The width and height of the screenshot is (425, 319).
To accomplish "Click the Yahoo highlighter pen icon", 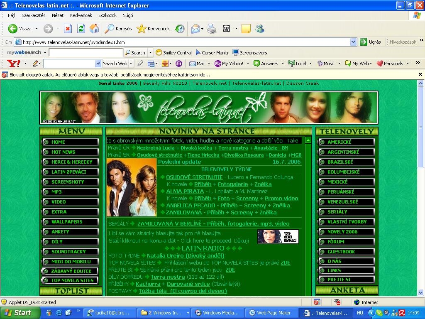I will [x=140, y=64].
